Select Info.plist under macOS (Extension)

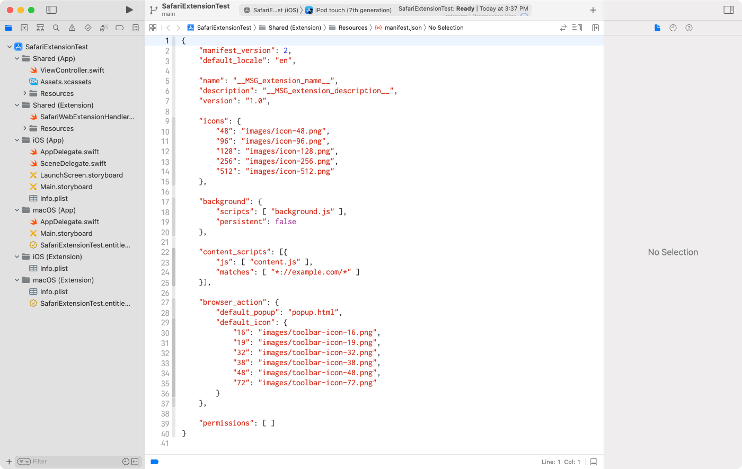54,291
